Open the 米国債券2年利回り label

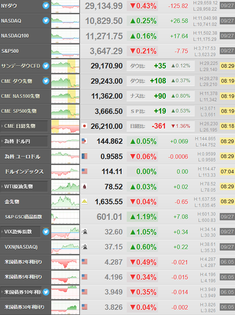(23, 262)
